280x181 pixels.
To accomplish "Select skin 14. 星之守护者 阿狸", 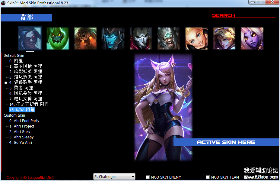I will point(29,104).
